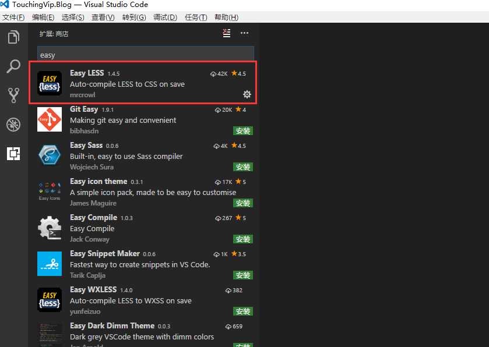
Task: Click publisher name Tarik Caplja
Action: pos(87,275)
